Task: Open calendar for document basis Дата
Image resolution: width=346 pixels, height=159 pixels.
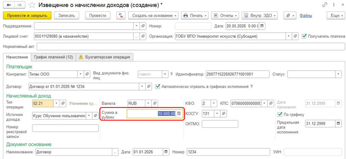Action: [166, 152]
